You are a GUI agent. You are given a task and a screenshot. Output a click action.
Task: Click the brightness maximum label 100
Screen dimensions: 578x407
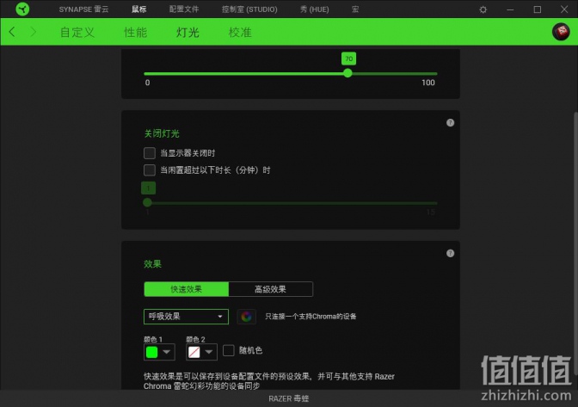point(428,83)
